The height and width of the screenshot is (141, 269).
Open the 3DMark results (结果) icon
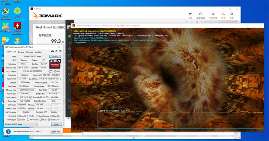(223, 15)
